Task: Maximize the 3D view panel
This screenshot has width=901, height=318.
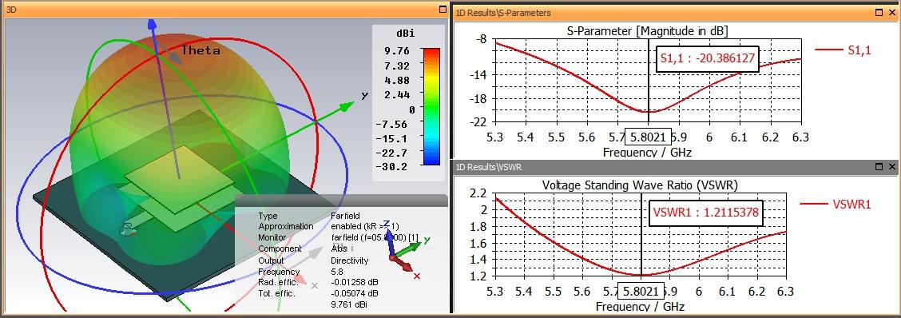Action: 443,10
